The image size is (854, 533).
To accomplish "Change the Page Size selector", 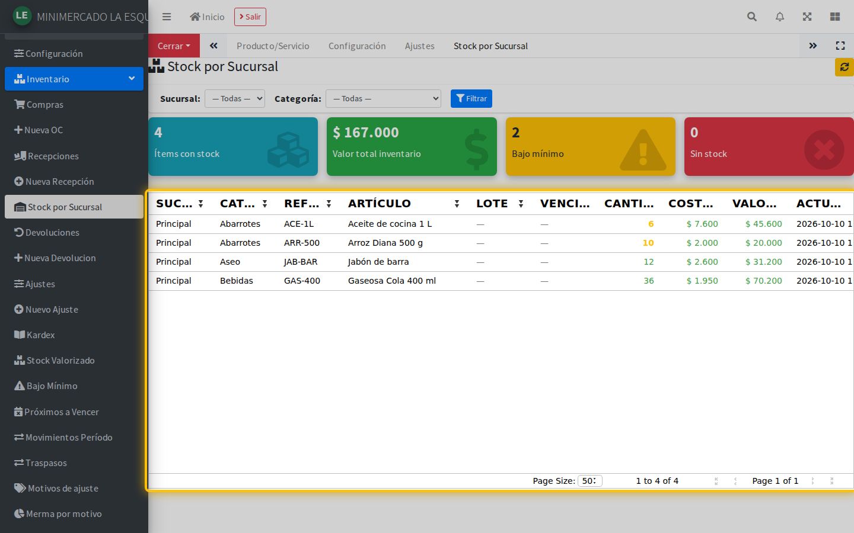I will click(590, 481).
